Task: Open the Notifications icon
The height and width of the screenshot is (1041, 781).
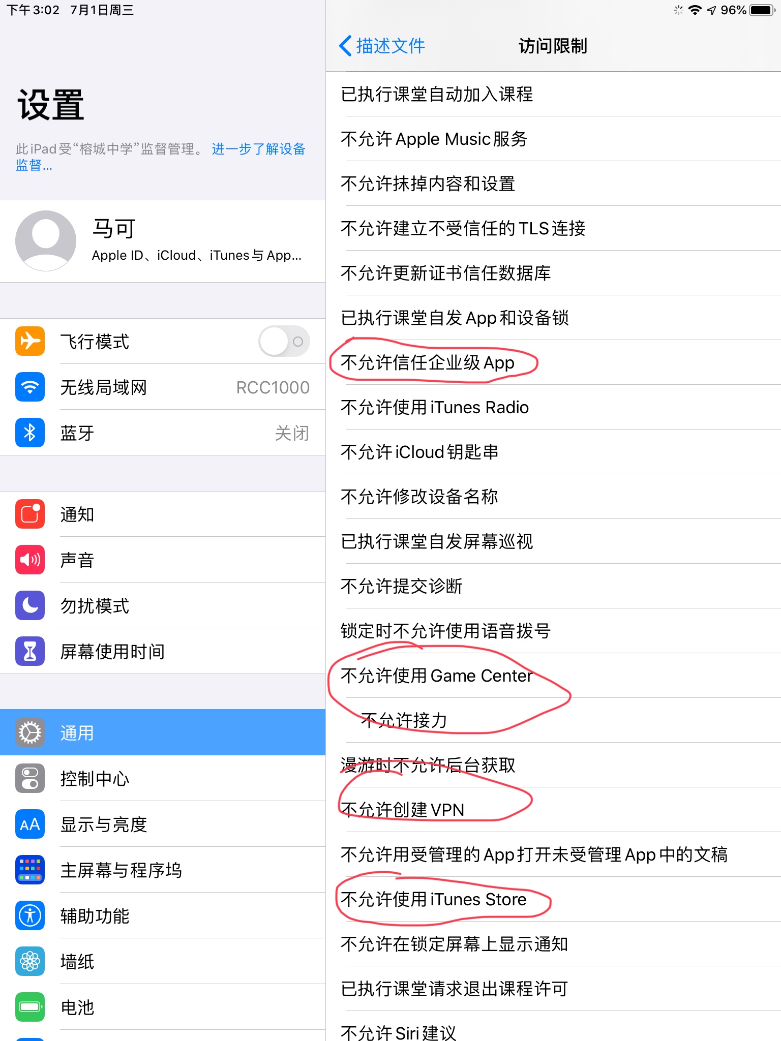Action: tap(30, 514)
